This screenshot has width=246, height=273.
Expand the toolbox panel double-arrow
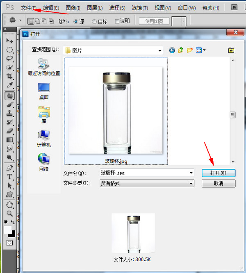coord(5,29)
